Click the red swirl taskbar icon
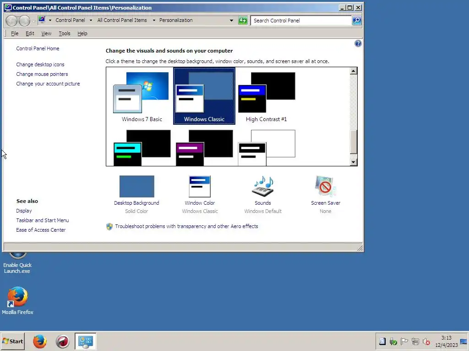Viewport: 469px width, 351px height. (x=62, y=341)
